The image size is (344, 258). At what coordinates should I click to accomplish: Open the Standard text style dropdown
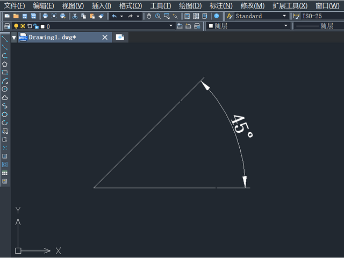pos(261,16)
